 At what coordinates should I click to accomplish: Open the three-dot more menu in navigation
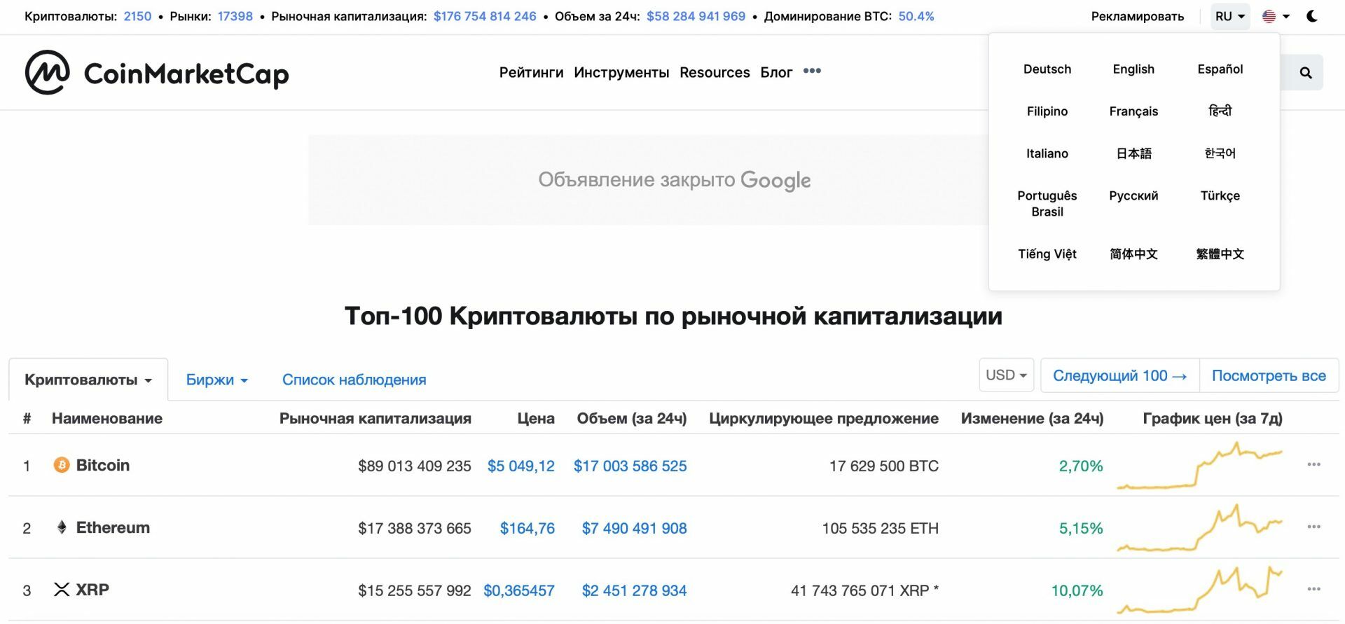point(812,71)
